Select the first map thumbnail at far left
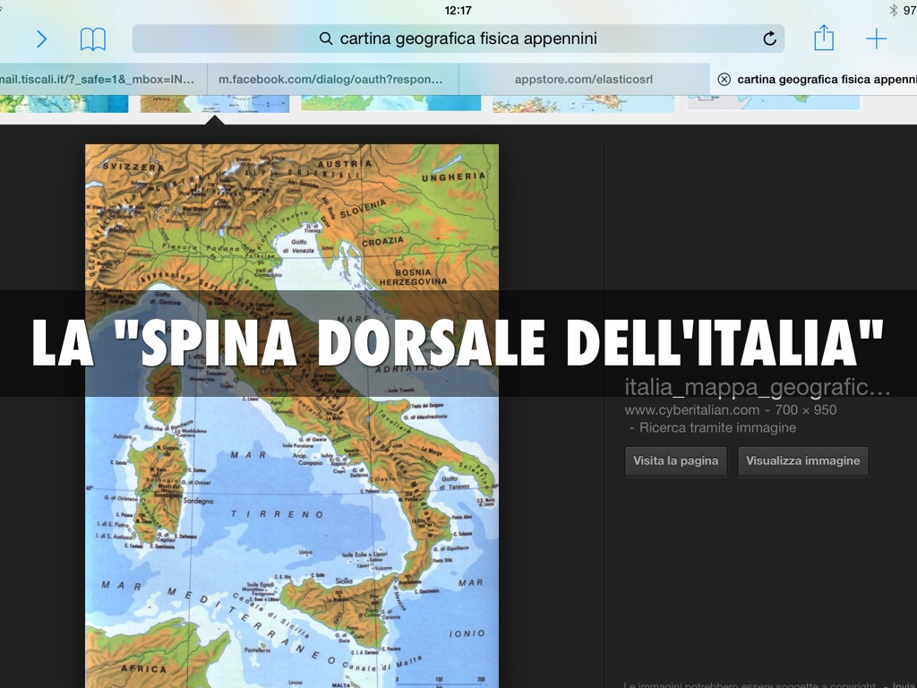The image size is (917, 688). point(63,103)
